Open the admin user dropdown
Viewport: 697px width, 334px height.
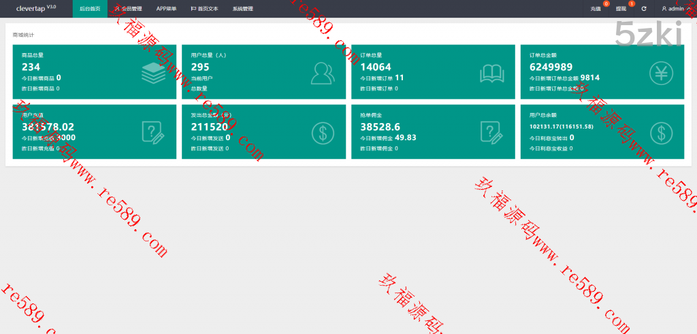675,9
